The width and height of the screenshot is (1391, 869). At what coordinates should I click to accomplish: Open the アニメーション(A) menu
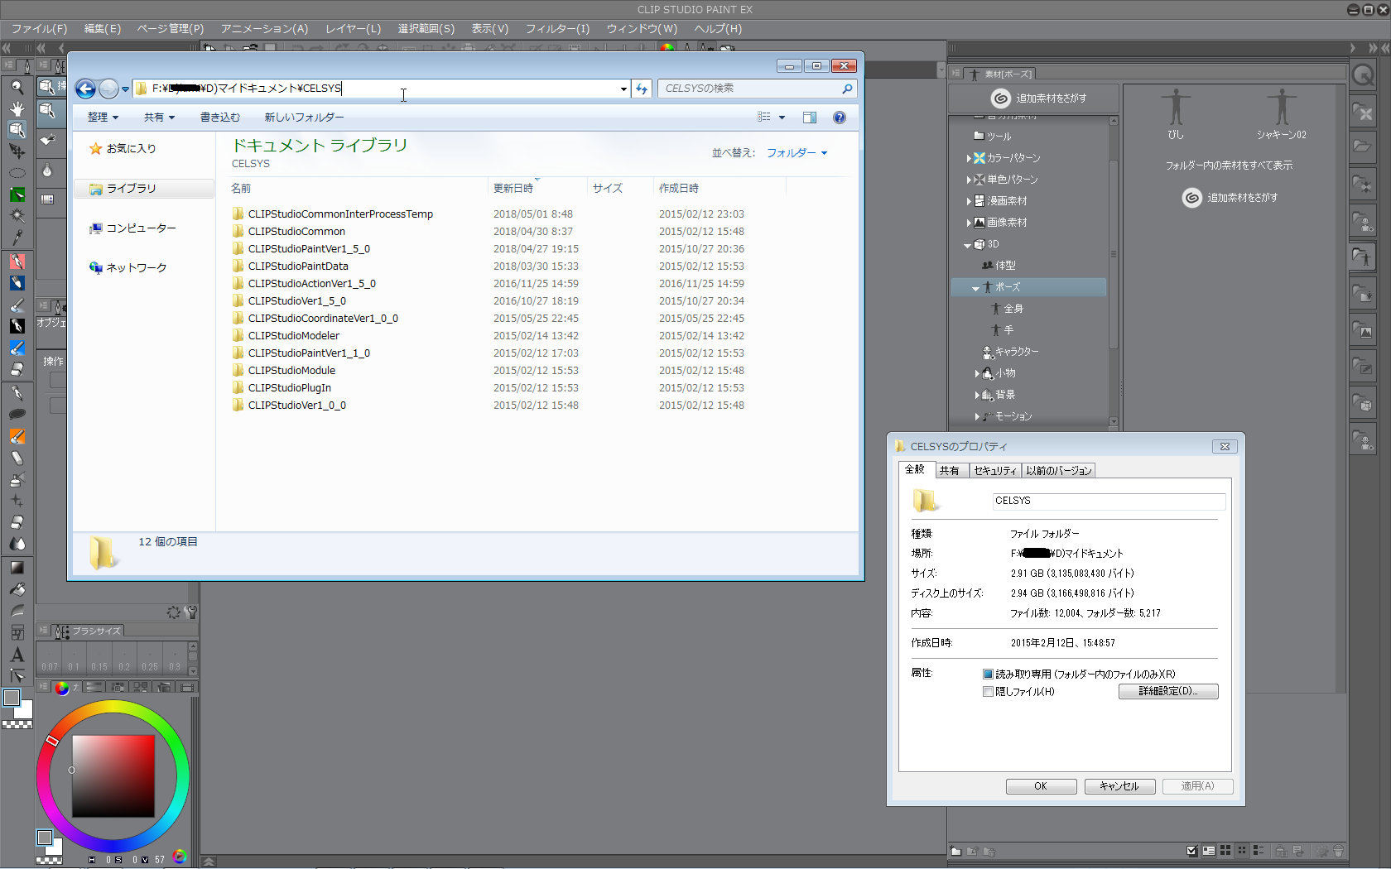[264, 29]
